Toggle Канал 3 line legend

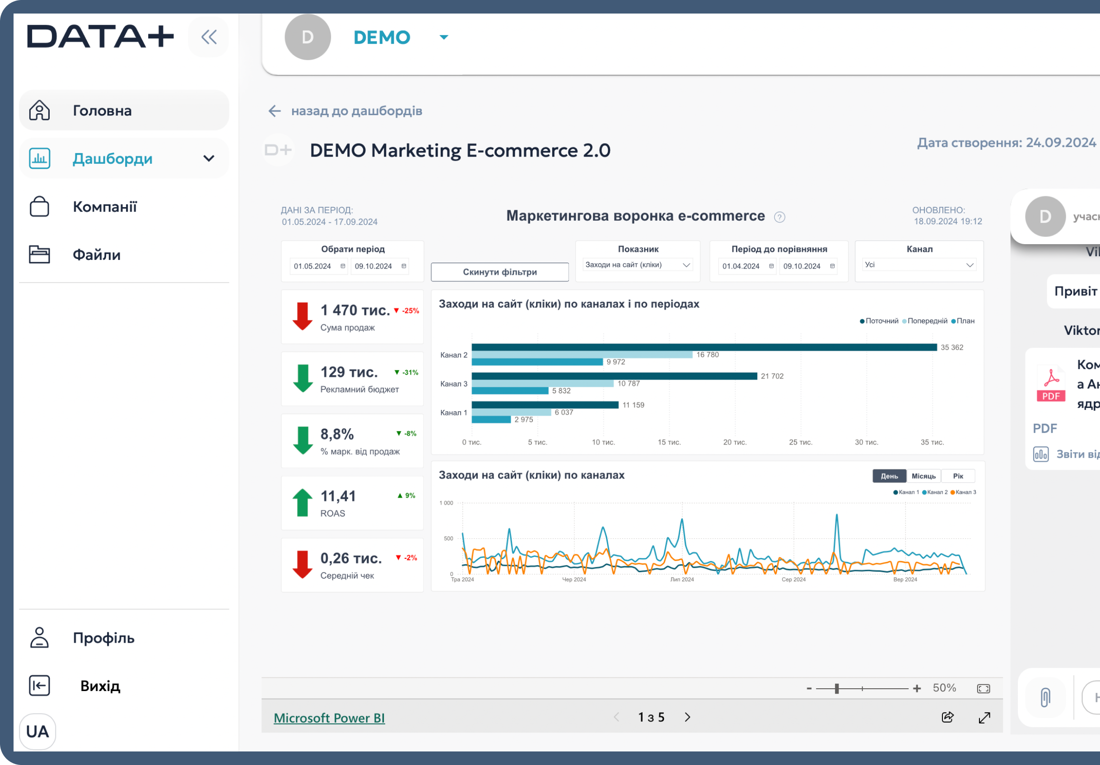pyautogui.click(x=963, y=492)
